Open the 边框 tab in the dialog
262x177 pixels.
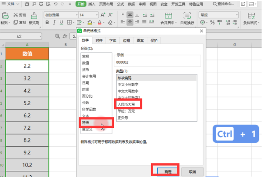tap(126, 40)
